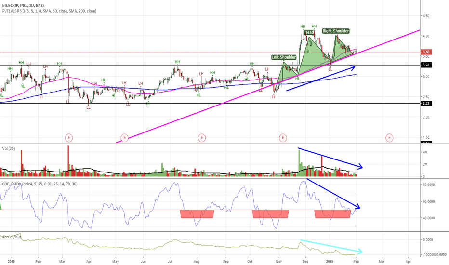The height and width of the screenshot is (265, 449).
Task: Click the 2.00 price axis value
Action: 426,117
